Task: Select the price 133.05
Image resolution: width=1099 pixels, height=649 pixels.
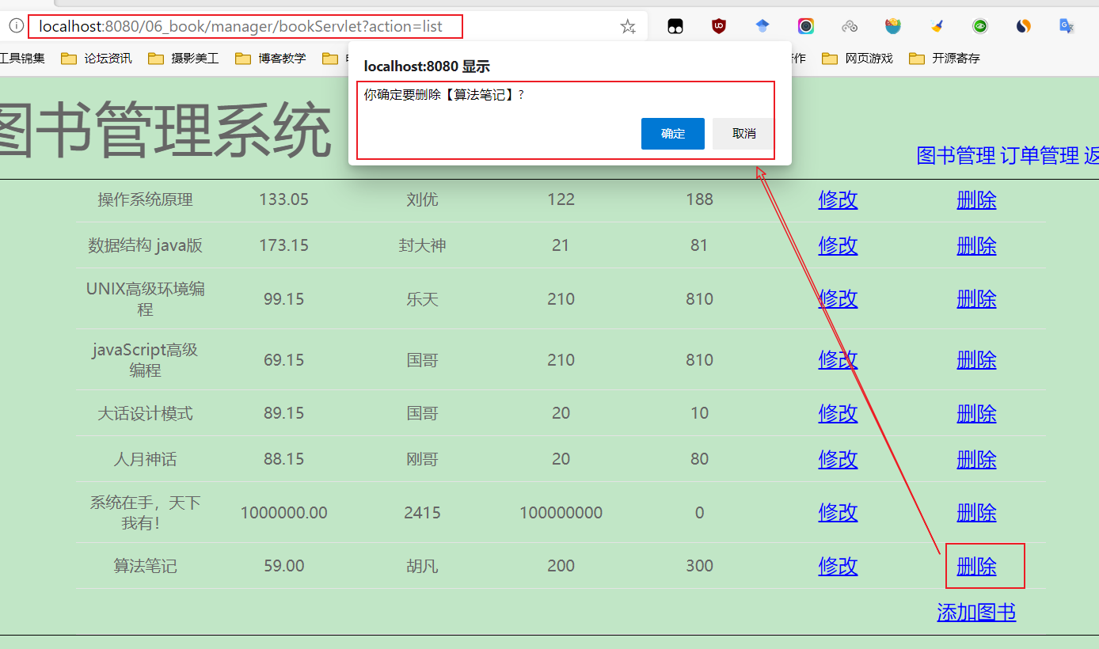Action: [283, 199]
